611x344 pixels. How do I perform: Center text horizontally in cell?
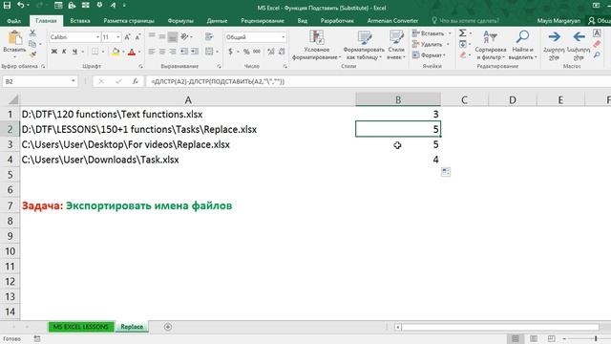tap(162, 52)
